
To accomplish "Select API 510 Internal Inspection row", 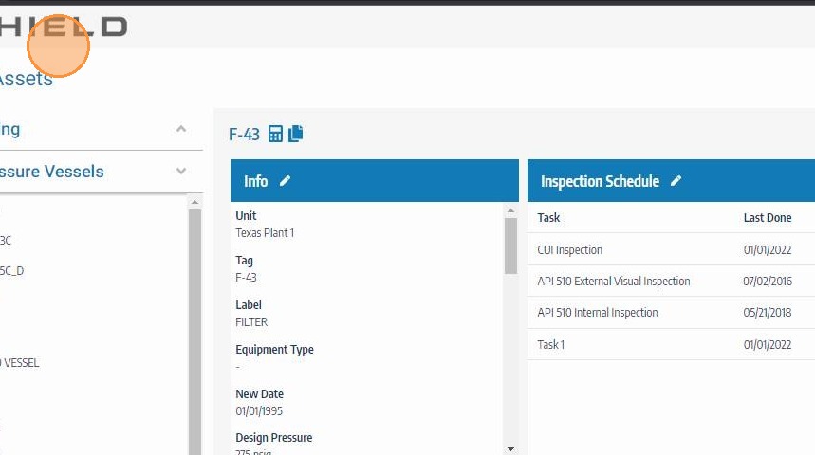I will click(x=671, y=312).
